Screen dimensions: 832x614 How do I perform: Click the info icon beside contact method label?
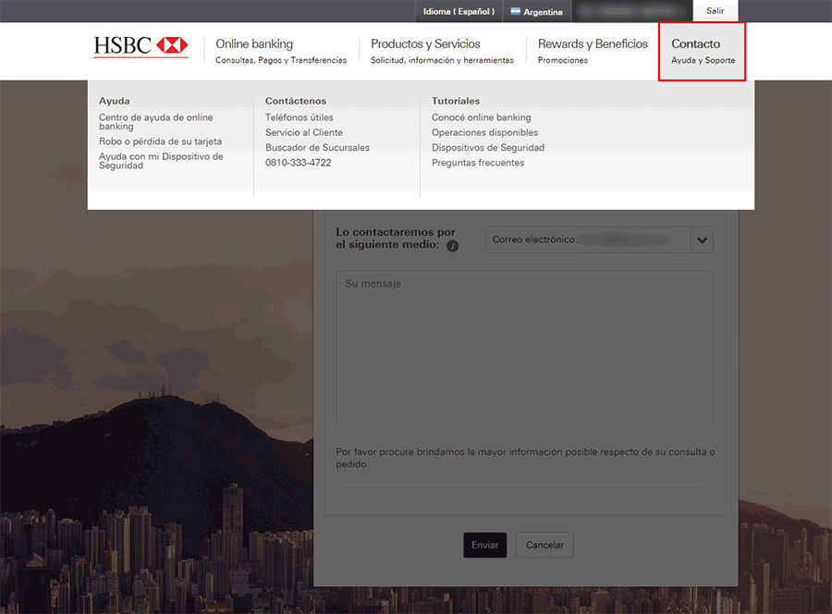point(453,246)
